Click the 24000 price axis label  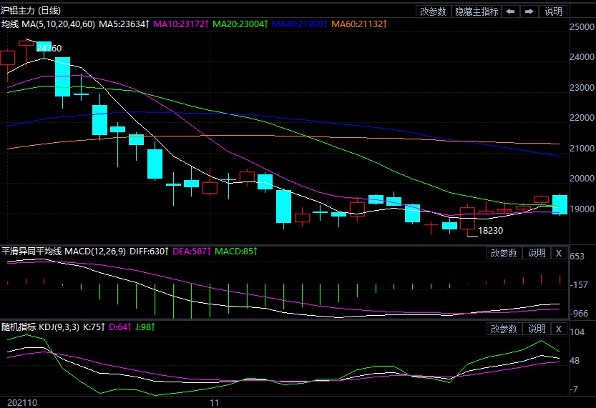tap(582, 57)
